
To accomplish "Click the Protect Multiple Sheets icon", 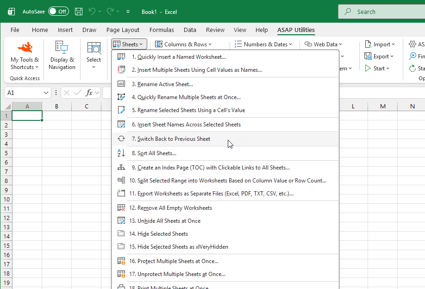I will click(121, 261).
